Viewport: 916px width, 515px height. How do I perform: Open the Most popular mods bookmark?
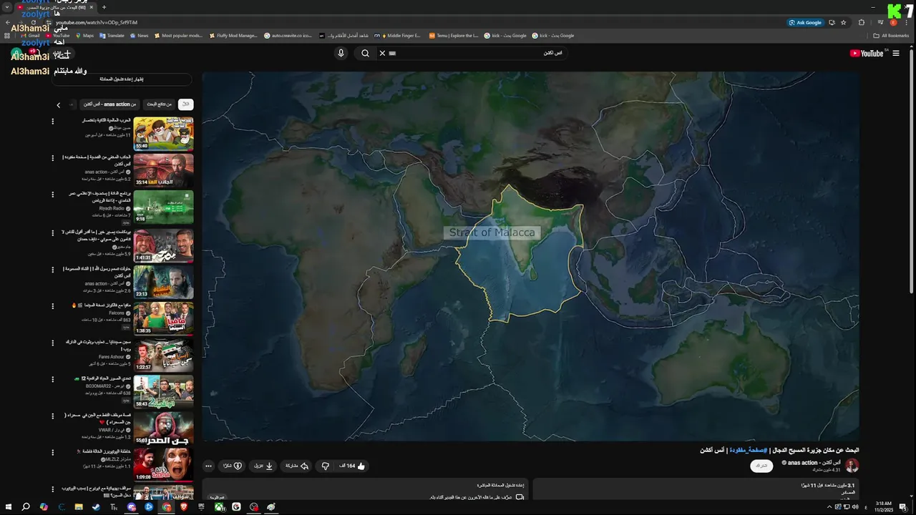coord(179,35)
